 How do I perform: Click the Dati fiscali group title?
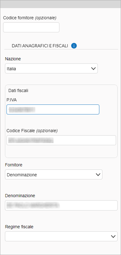[18, 90]
